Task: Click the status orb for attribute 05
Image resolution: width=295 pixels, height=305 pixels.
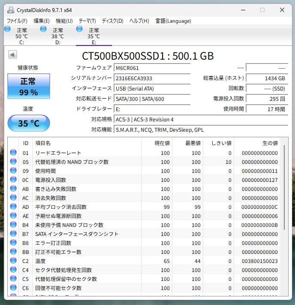Action: (x=13, y=161)
